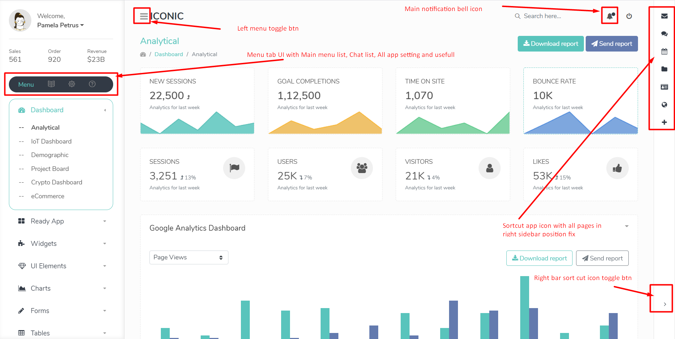
Task: Click the Dashboard breadcrumb link
Action: point(169,54)
